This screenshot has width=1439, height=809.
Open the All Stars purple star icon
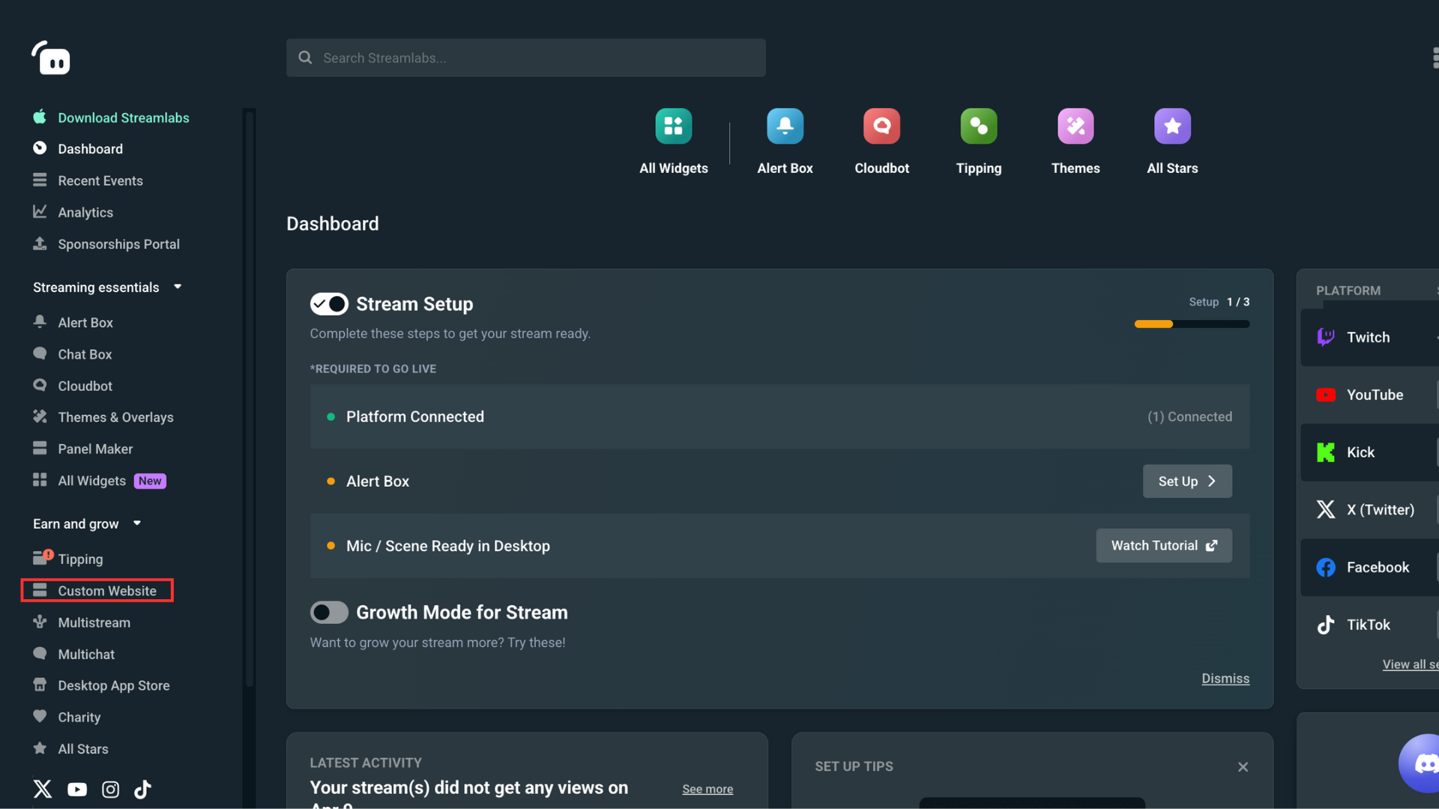1172,126
